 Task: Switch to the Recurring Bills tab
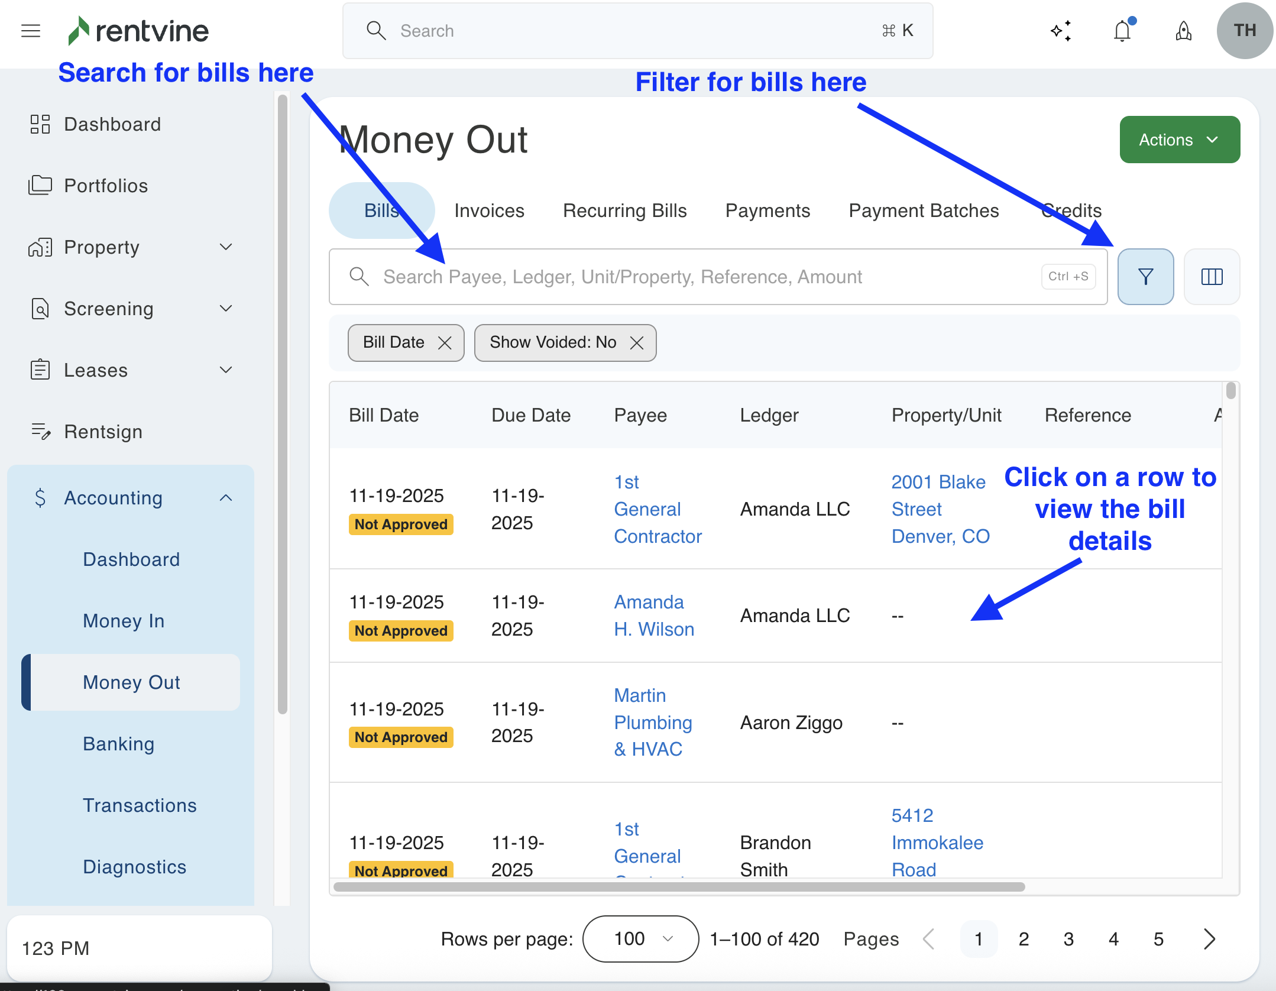[x=624, y=210]
